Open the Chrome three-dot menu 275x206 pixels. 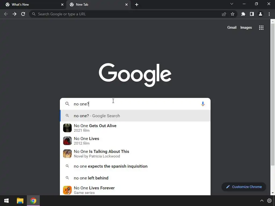269,14
